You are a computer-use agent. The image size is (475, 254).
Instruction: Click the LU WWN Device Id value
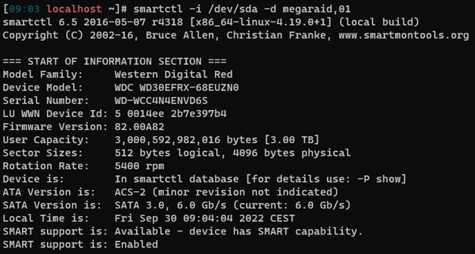170,114
